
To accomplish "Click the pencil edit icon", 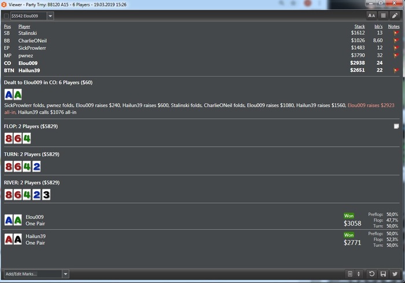I will (395, 16).
